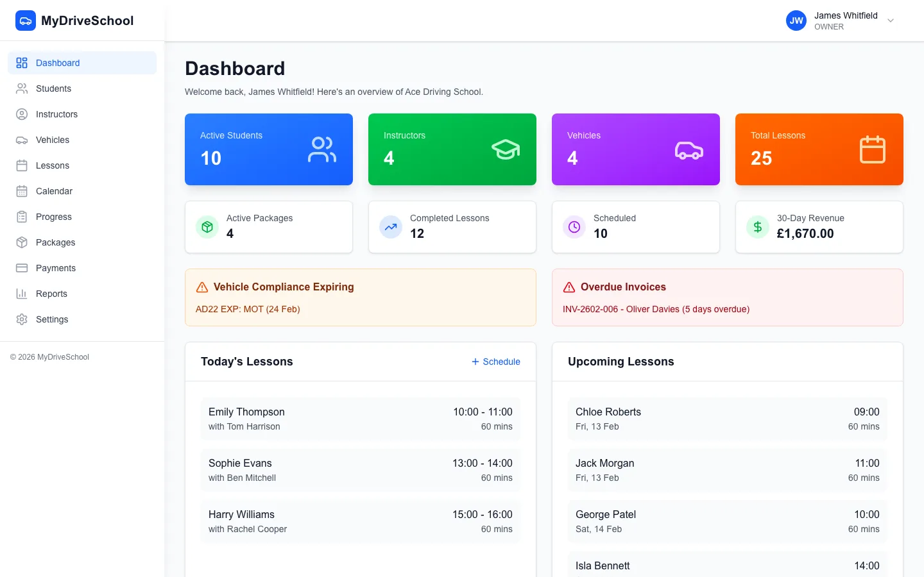Image resolution: width=924 pixels, height=577 pixels.
Task: Click the Schedule button in Today's Lessons
Action: pos(495,362)
